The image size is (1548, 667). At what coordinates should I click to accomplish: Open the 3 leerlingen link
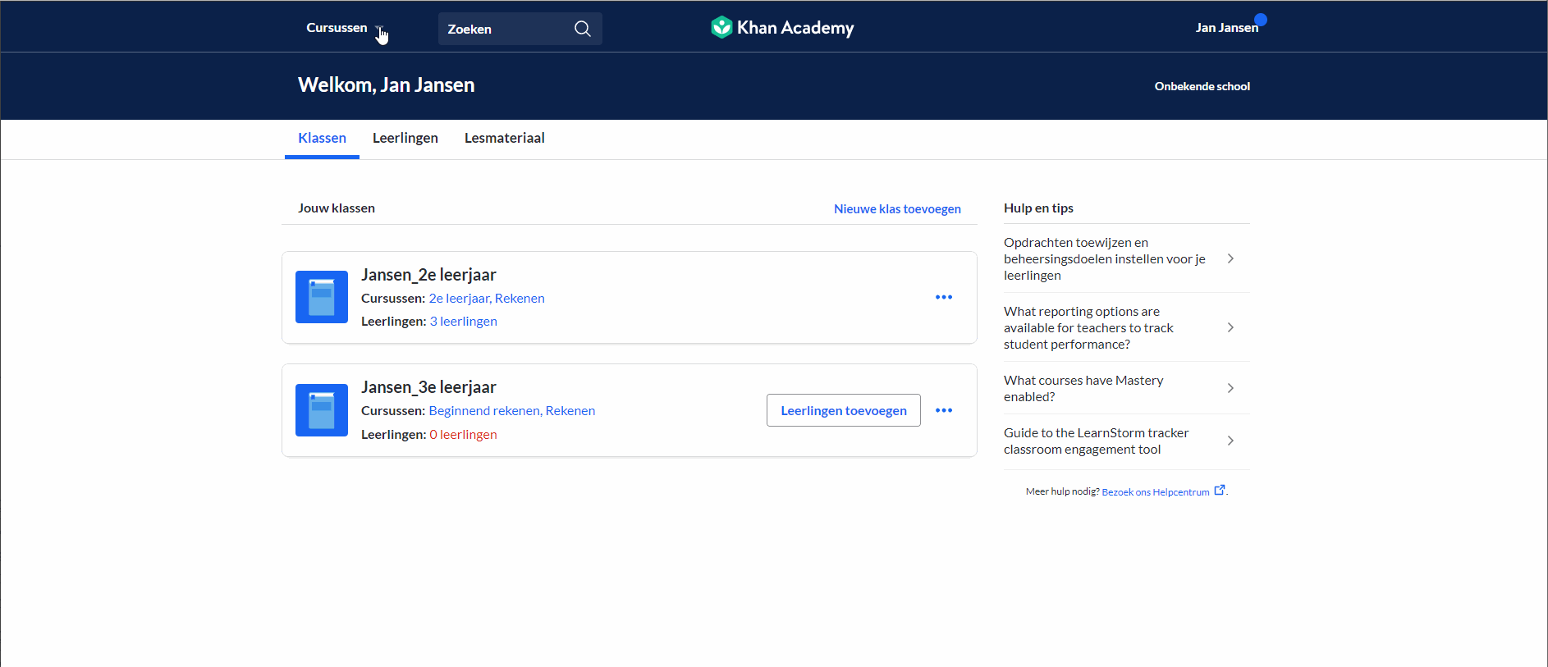click(464, 322)
